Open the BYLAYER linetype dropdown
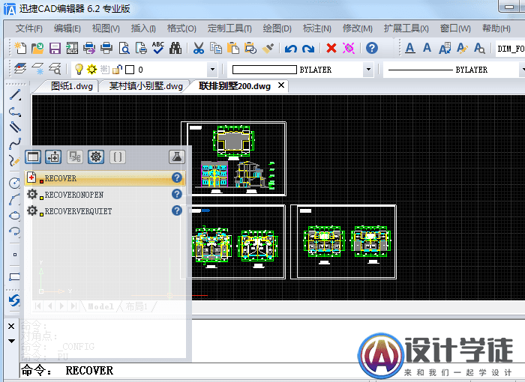 point(454,70)
